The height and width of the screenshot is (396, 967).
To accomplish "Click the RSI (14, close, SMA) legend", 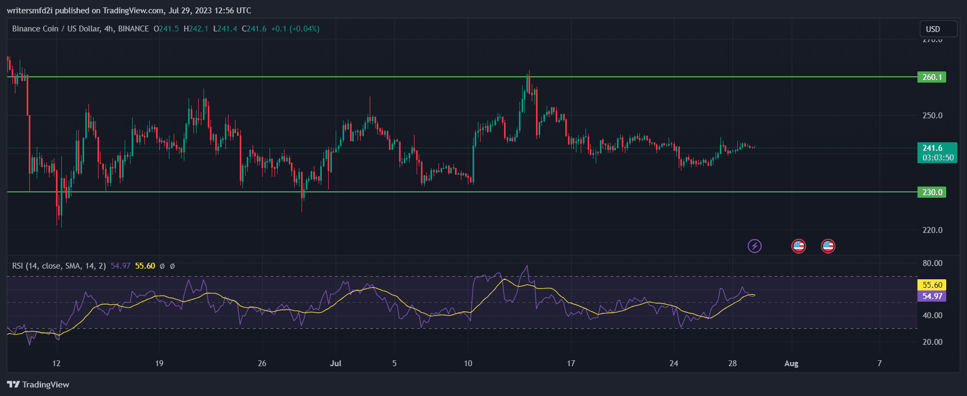I will (59, 266).
